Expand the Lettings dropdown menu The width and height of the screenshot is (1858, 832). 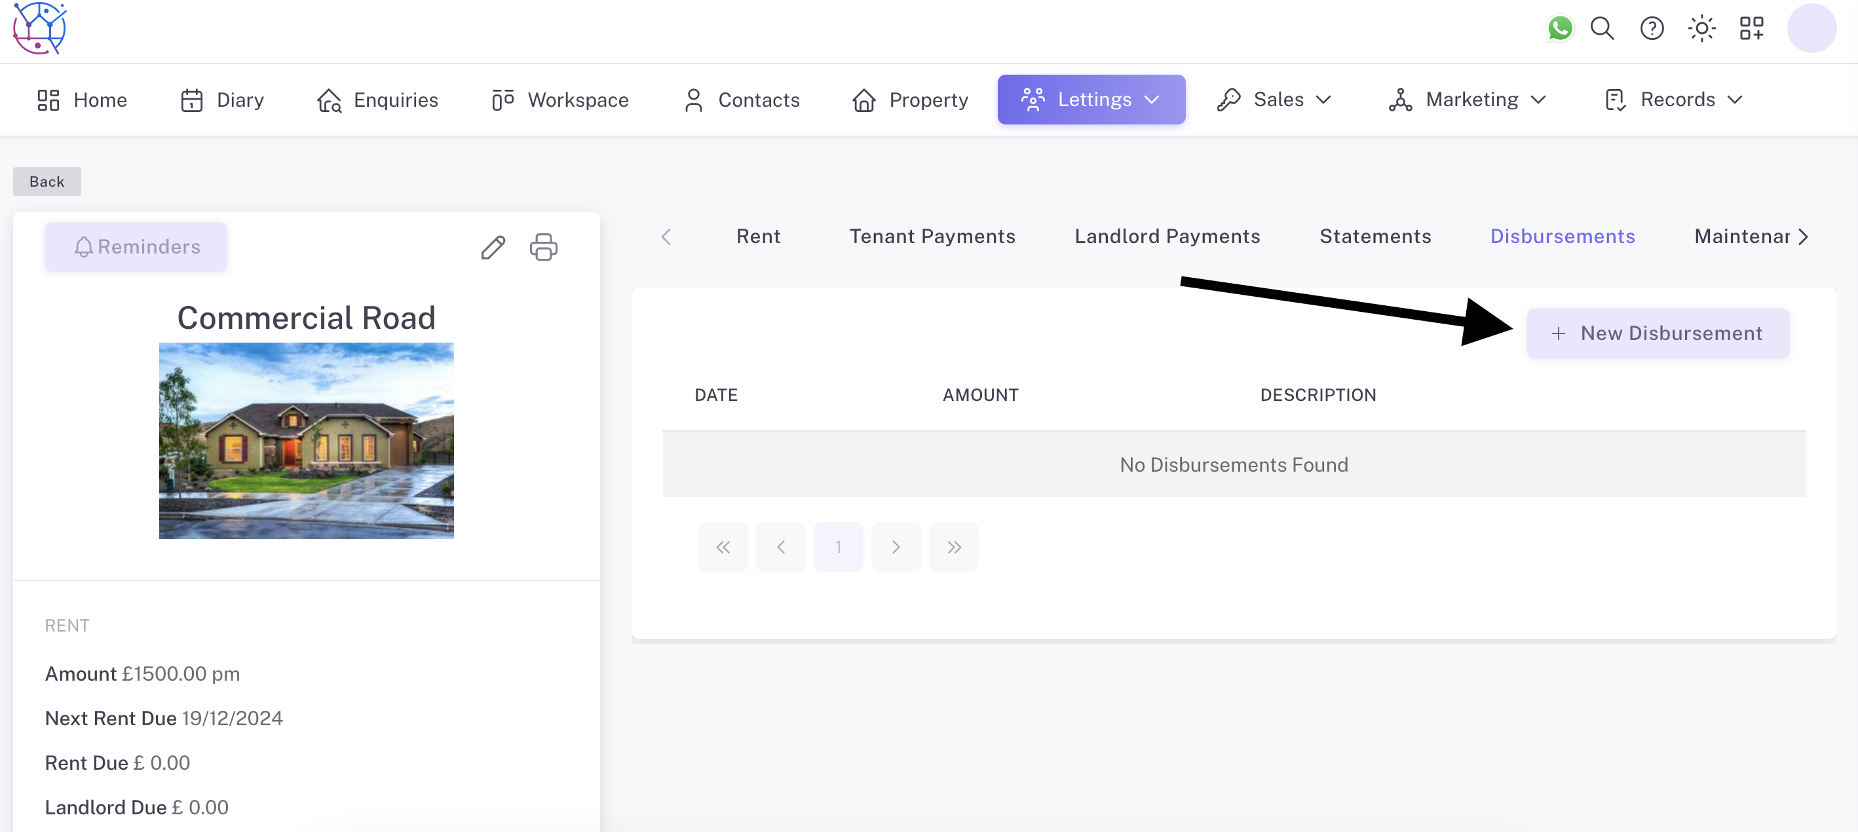pos(1091,100)
